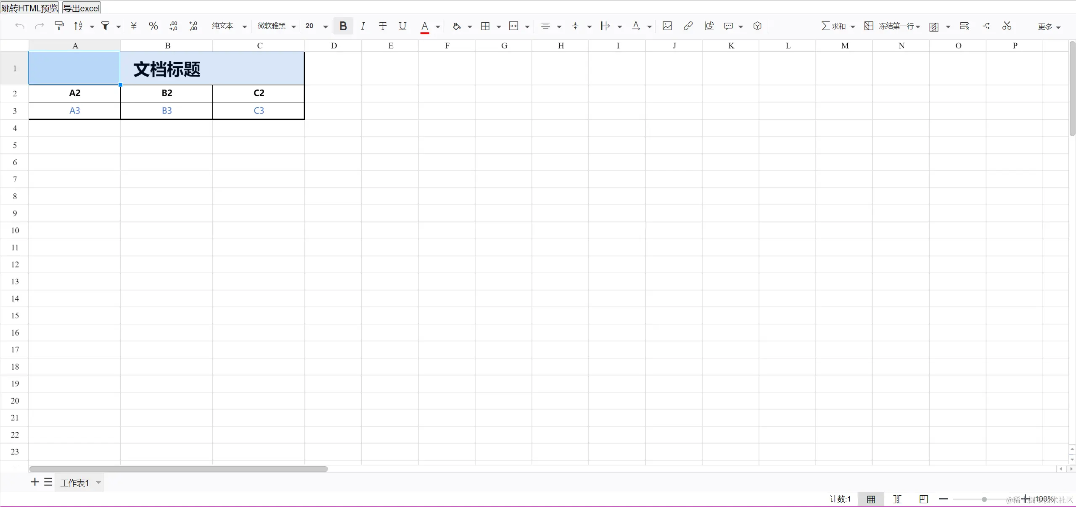Click the 导出excel button
Screen dimensions: 1076x507
tap(81, 8)
